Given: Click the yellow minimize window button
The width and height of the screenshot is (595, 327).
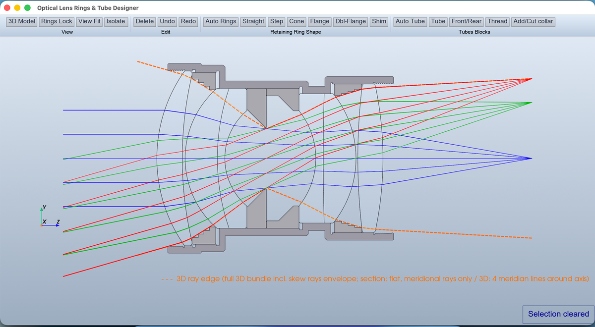Looking at the screenshot, I should tap(17, 8).
